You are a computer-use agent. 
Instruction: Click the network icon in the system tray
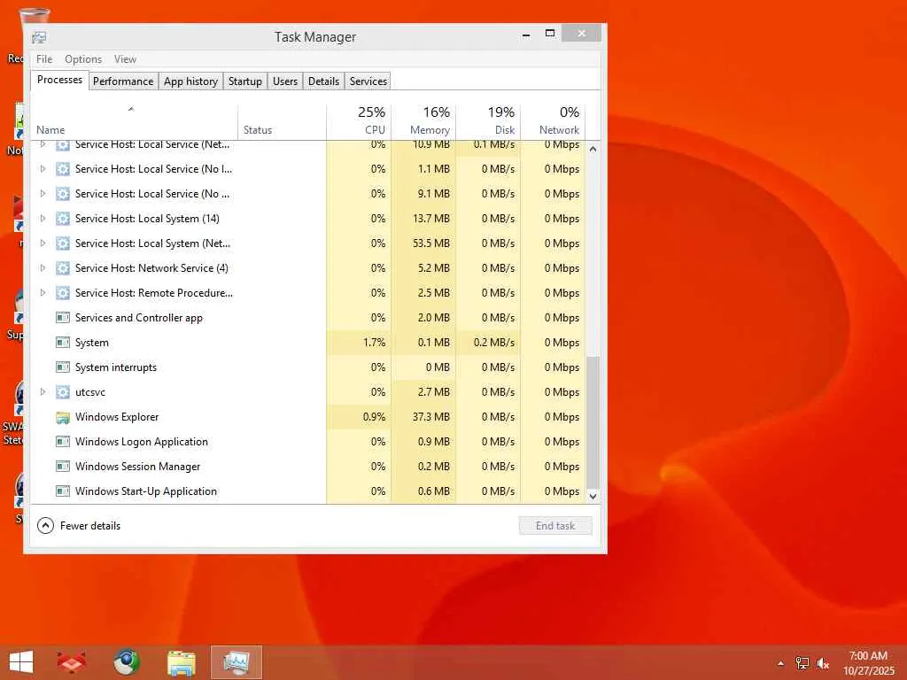pyautogui.click(x=802, y=663)
